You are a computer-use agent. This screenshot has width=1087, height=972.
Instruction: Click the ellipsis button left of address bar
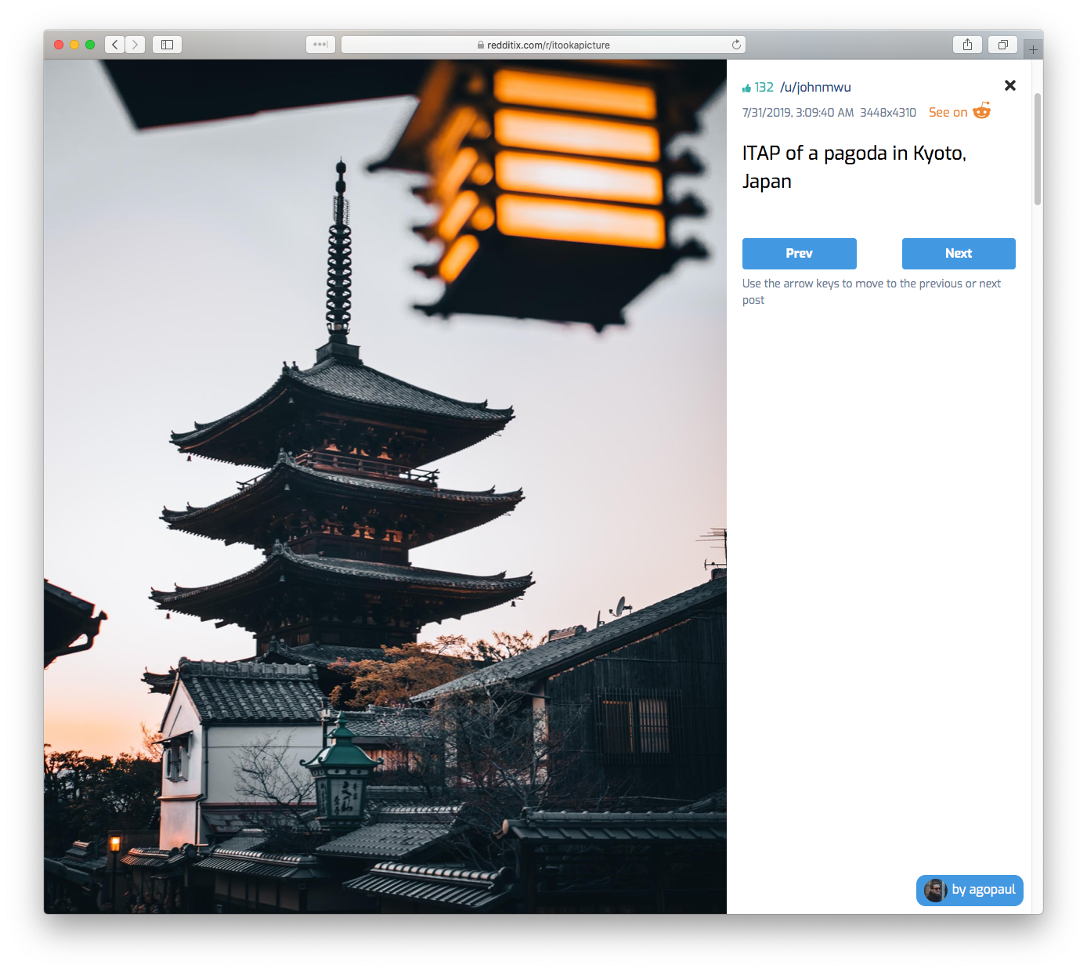coord(320,45)
